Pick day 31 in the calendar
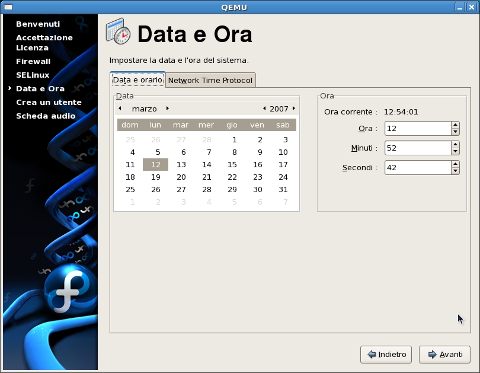480x373 pixels. (x=283, y=190)
